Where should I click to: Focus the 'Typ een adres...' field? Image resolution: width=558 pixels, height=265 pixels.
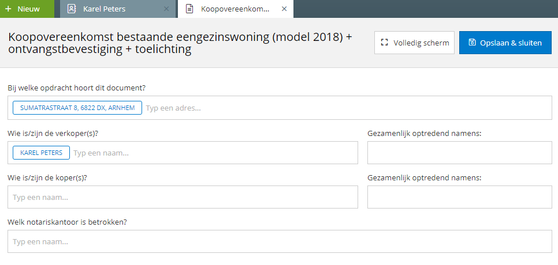click(347, 108)
